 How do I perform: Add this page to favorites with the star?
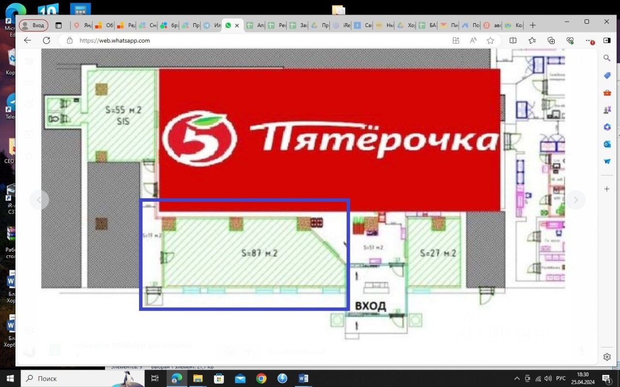pos(490,41)
